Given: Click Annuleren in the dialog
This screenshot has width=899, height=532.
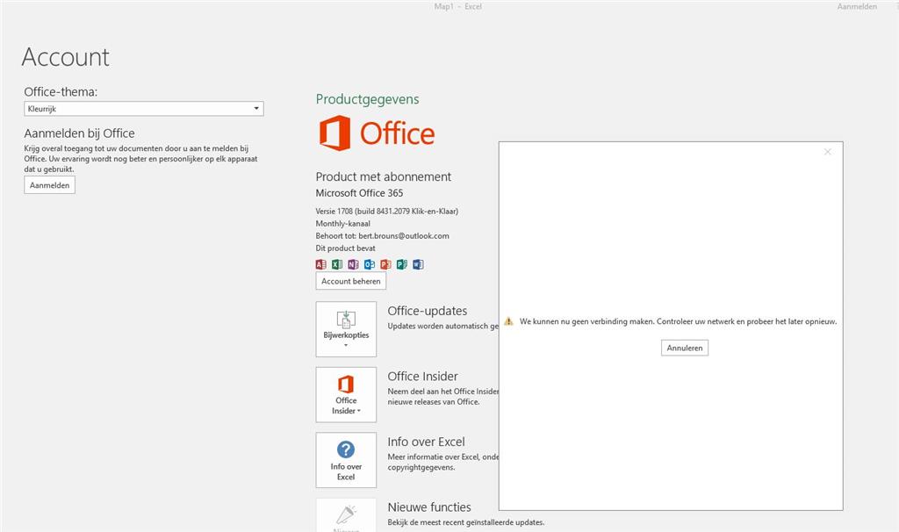Looking at the screenshot, I should pos(685,348).
